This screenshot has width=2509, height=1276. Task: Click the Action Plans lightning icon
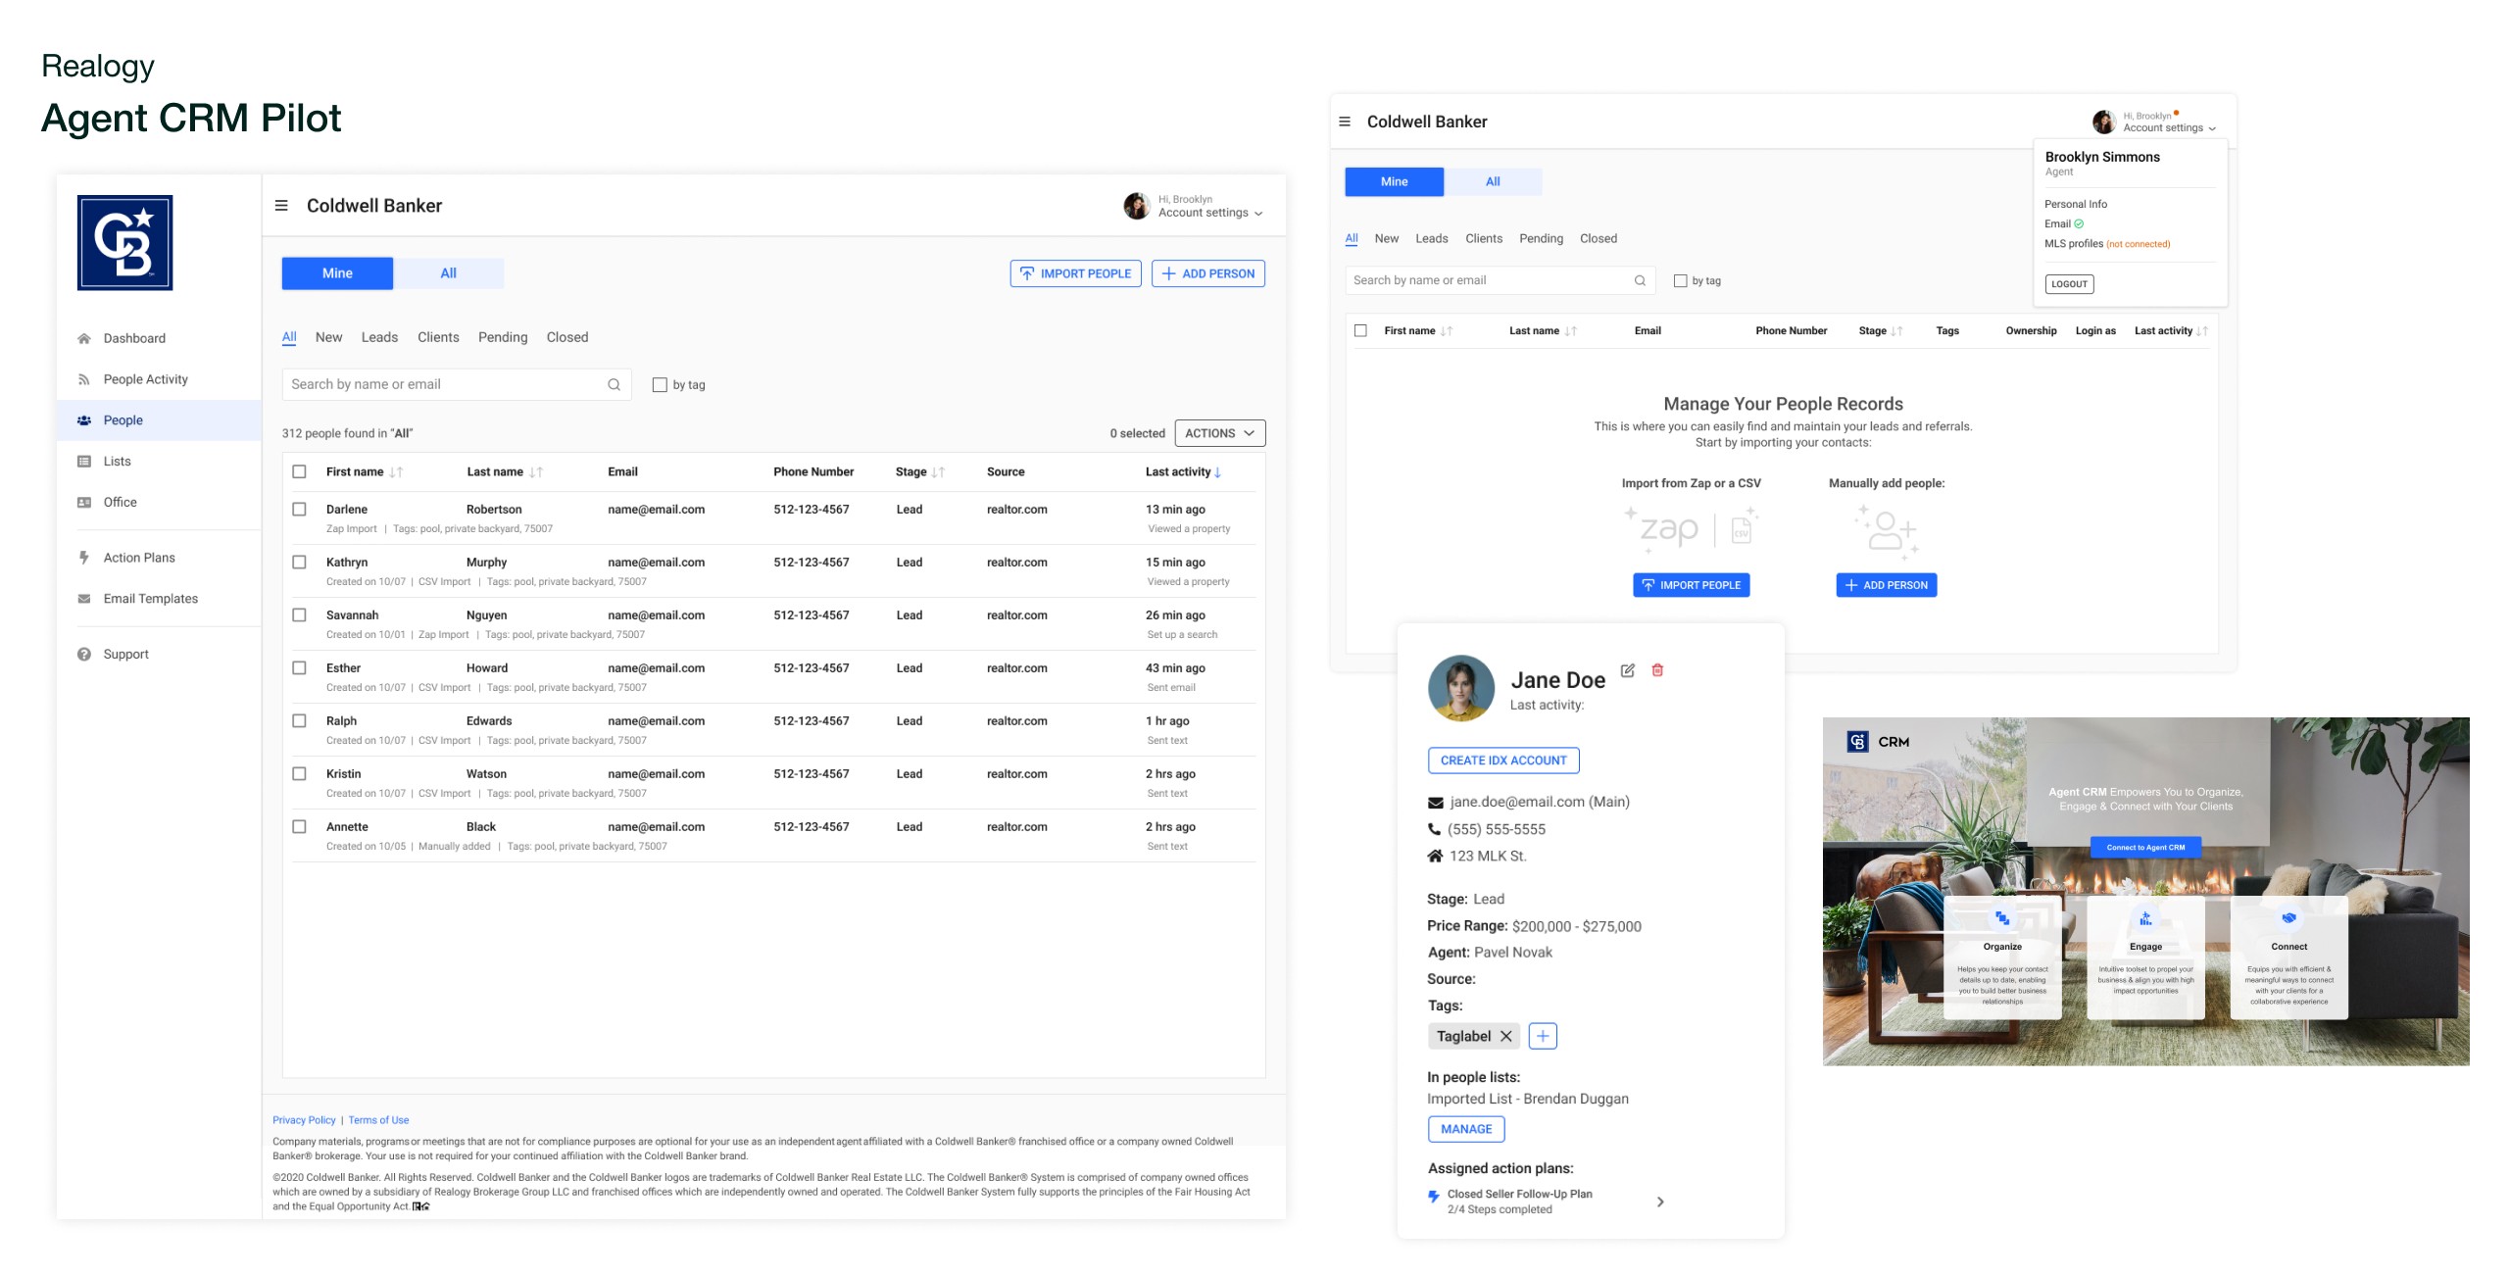(x=84, y=558)
